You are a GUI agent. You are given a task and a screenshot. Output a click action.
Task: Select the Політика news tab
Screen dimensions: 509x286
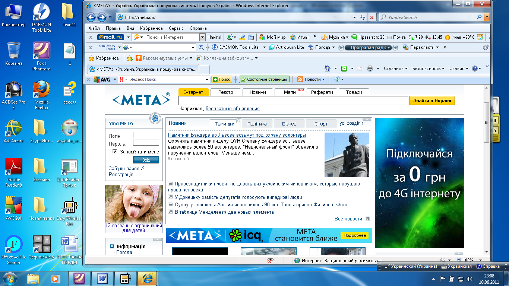pos(257,124)
